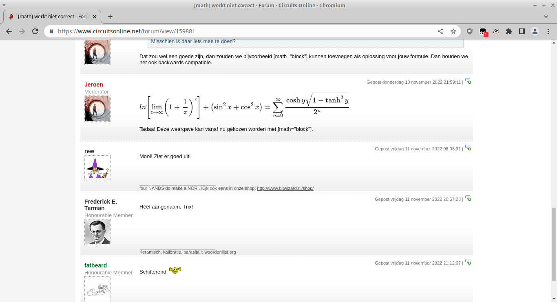Open the Extensions puzzle-piece menu

click(x=509, y=31)
